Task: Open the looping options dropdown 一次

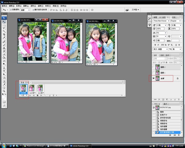Action: coord(24,95)
